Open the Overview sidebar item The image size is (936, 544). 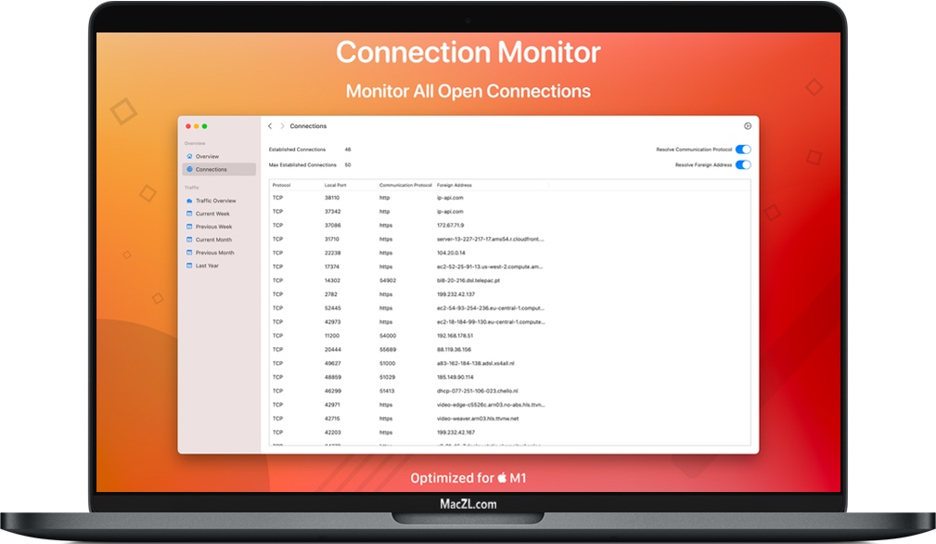pos(219,157)
